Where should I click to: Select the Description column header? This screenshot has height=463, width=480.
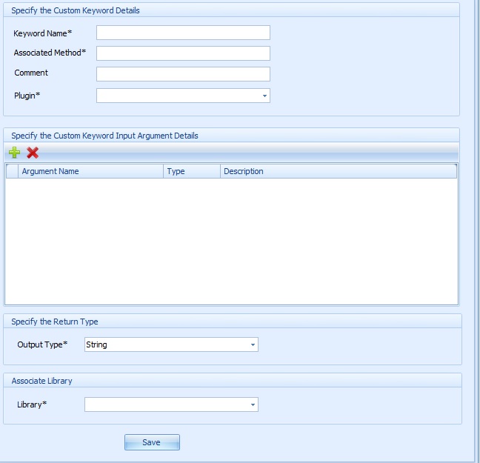(339, 171)
